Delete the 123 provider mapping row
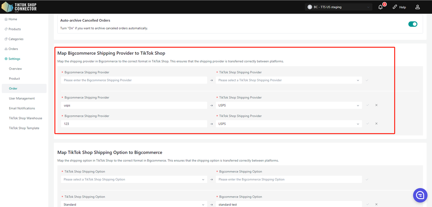 376,124
